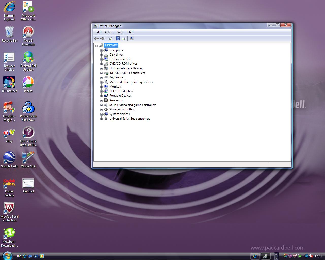Click the Show Desktop Quick Launch icon
The width and height of the screenshot is (325, 260).
pos(30,256)
